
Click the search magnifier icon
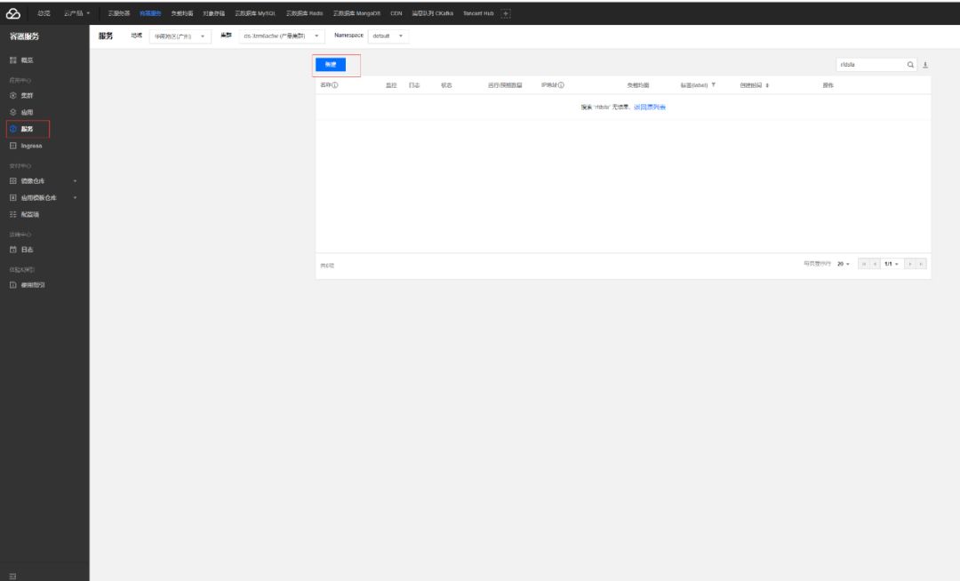coord(910,64)
